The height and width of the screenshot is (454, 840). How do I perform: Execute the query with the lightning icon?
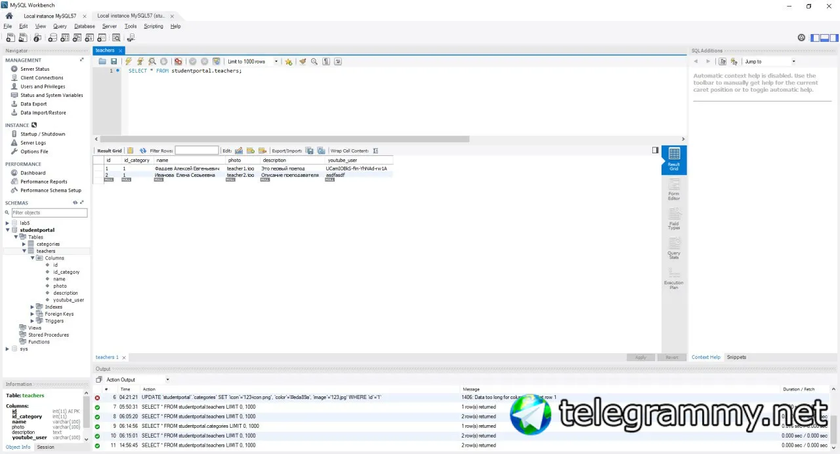(x=129, y=62)
